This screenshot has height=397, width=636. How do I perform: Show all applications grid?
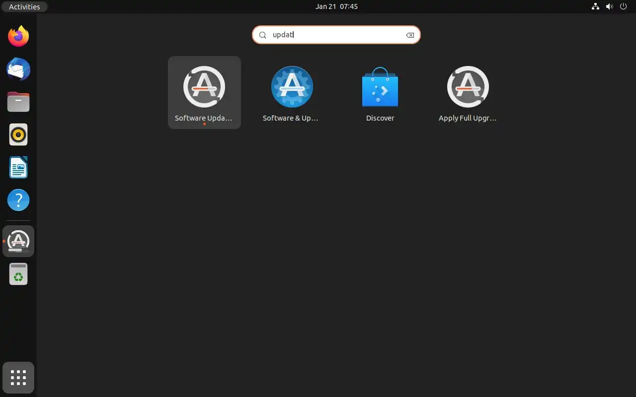18,378
